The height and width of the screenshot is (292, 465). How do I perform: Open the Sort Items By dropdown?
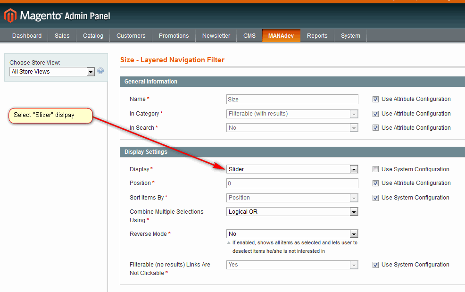(292, 198)
